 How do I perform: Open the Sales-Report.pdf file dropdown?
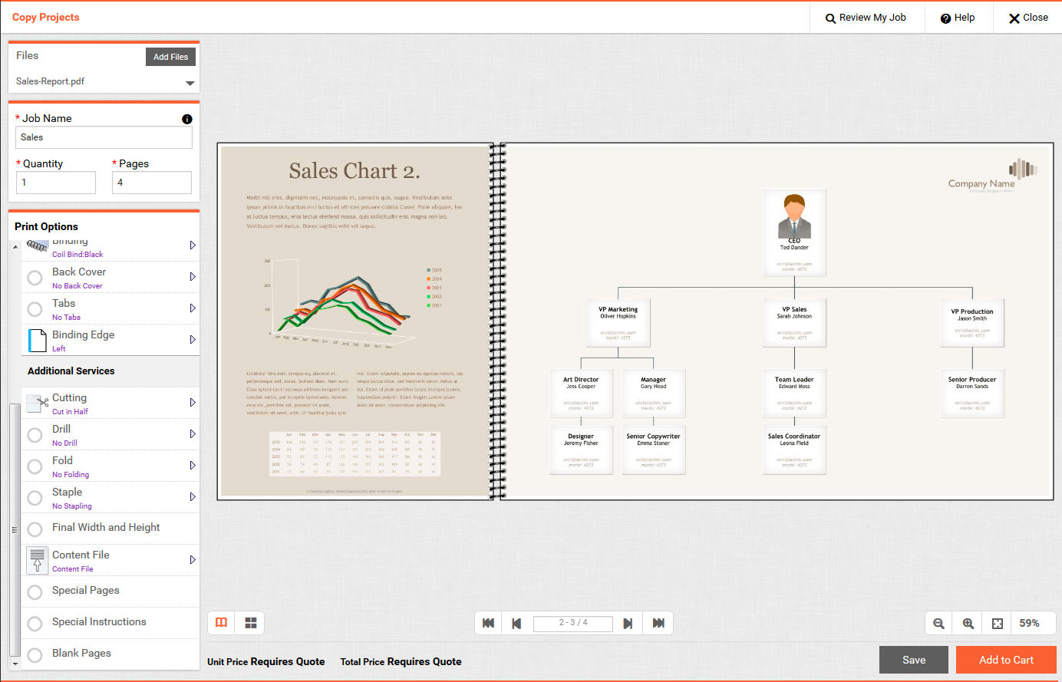190,83
